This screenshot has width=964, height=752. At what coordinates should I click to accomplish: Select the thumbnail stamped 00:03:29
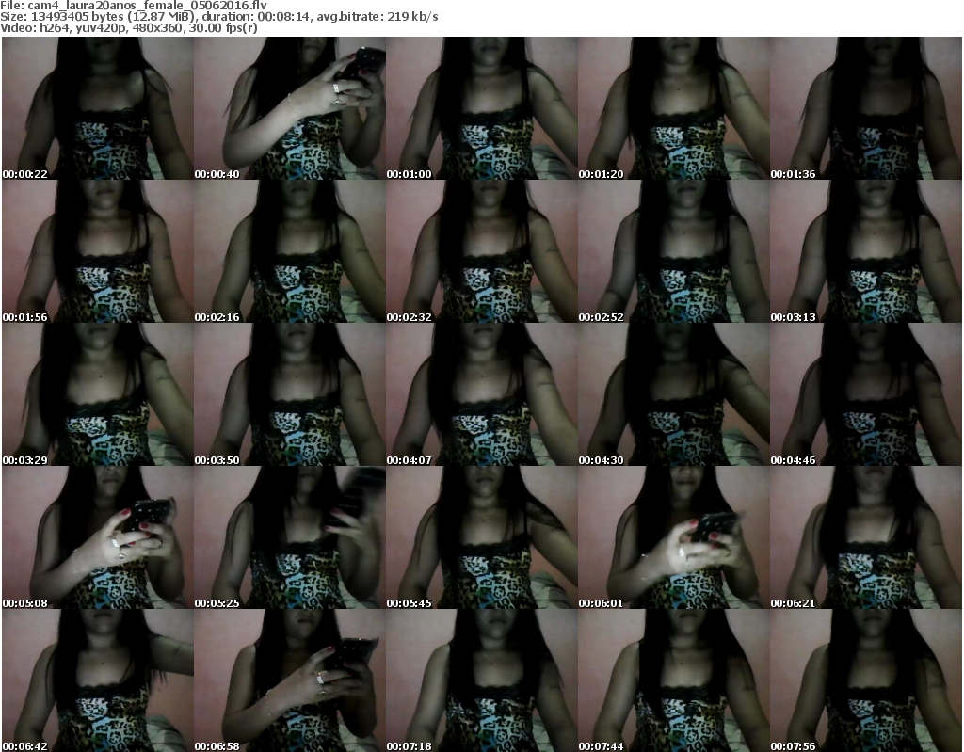tap(98, 394)
